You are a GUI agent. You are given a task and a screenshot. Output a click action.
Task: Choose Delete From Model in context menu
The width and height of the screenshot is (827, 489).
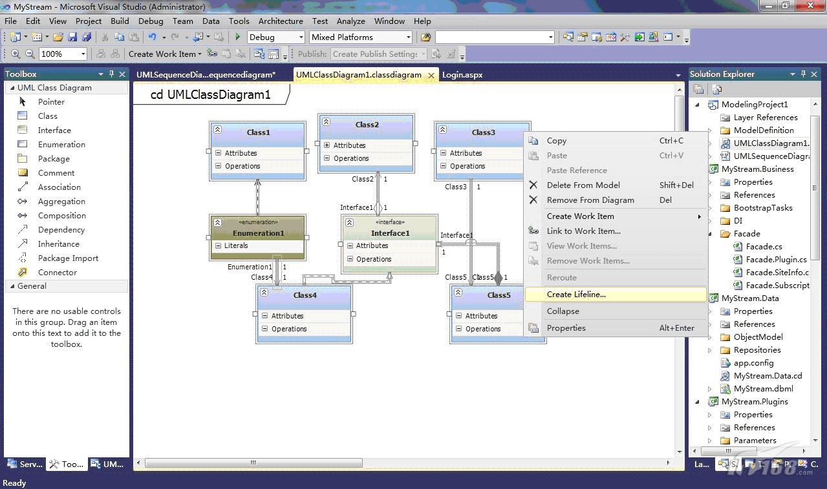click(616, 185)
